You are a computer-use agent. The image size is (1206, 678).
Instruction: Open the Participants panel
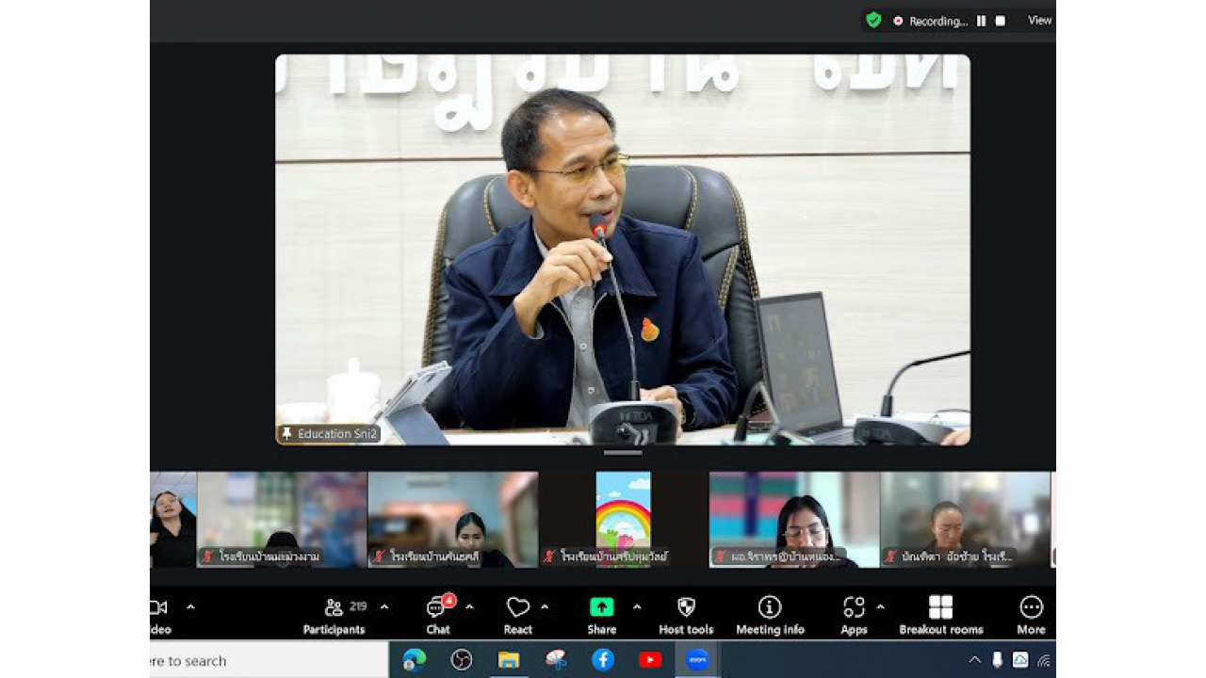point(334,615)
